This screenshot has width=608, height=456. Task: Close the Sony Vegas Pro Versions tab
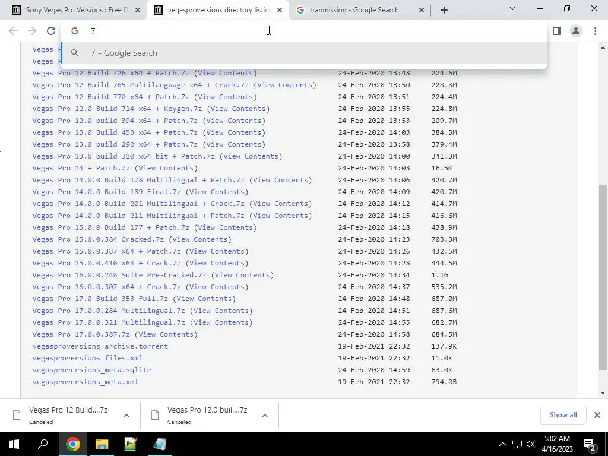[x=138, y=11]
